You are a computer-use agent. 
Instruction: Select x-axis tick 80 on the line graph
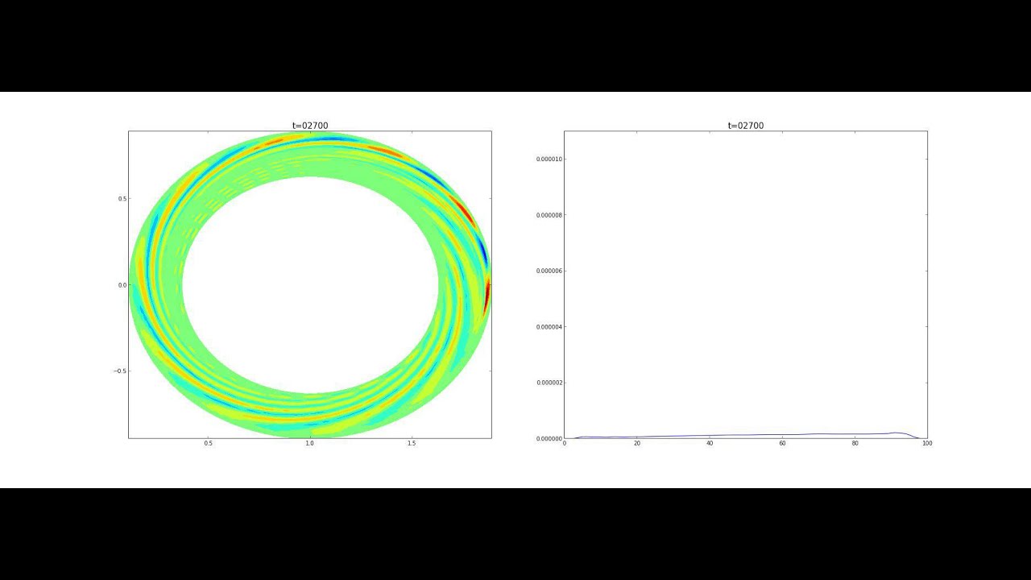click(x=855, y=444)
